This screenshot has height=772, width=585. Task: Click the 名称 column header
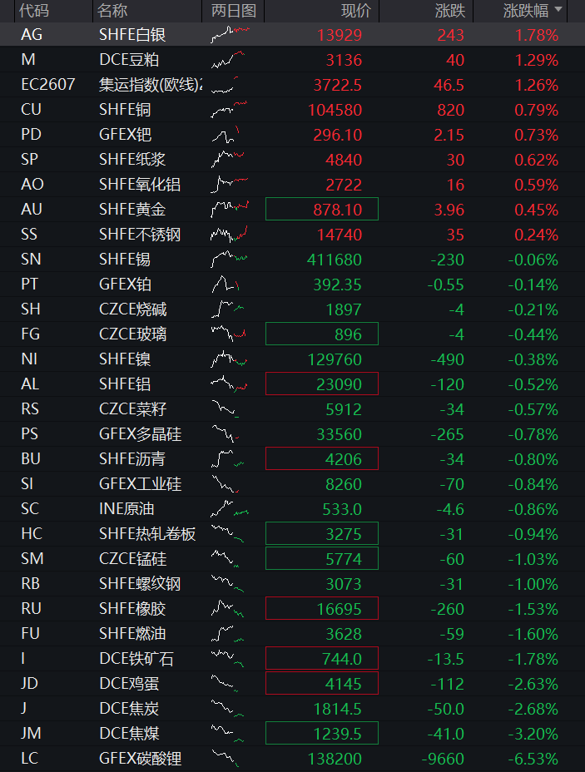[112, 10]
